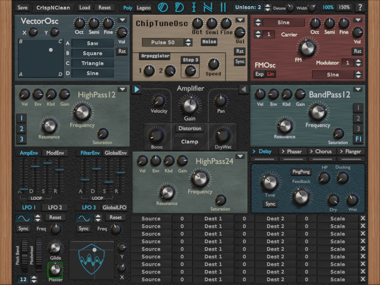Open the Phaser effect tab
The height and width of the screenshot is (285, 380).
click(292, 152)
